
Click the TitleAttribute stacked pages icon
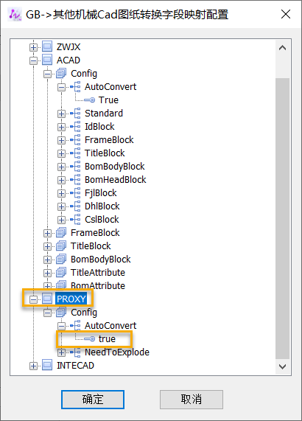[61, 273]
